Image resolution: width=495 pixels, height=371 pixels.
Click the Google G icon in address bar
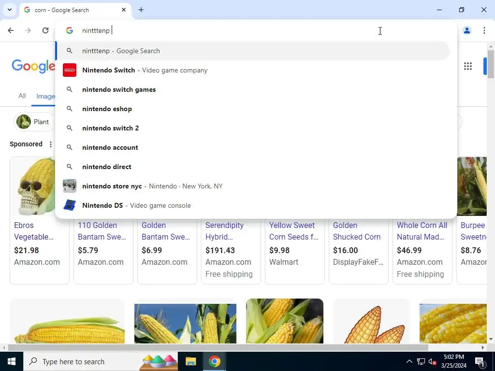click(70, 30)
